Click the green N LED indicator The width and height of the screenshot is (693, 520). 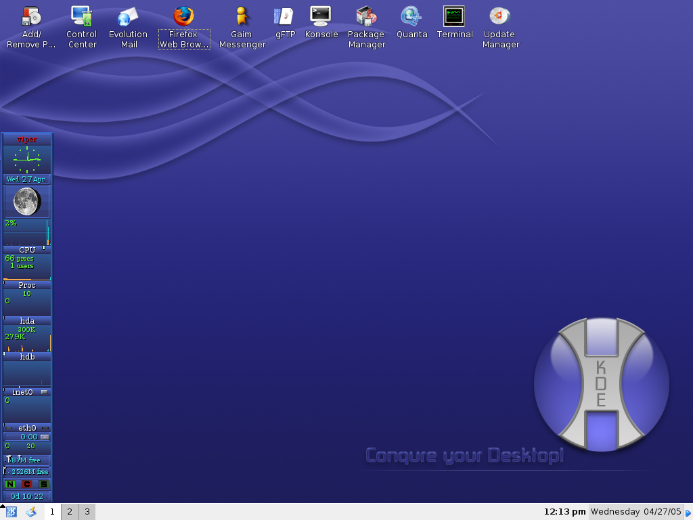(10, 484)
